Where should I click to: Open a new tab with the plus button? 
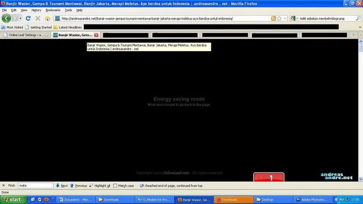point(353,35)
